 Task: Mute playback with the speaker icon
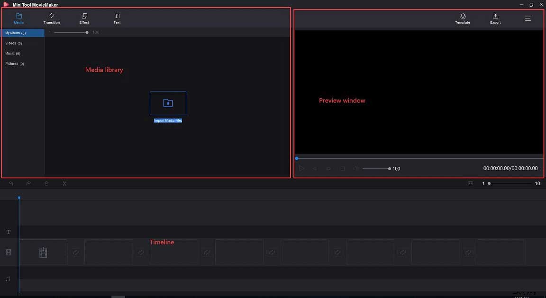click(x=356, y=168)
